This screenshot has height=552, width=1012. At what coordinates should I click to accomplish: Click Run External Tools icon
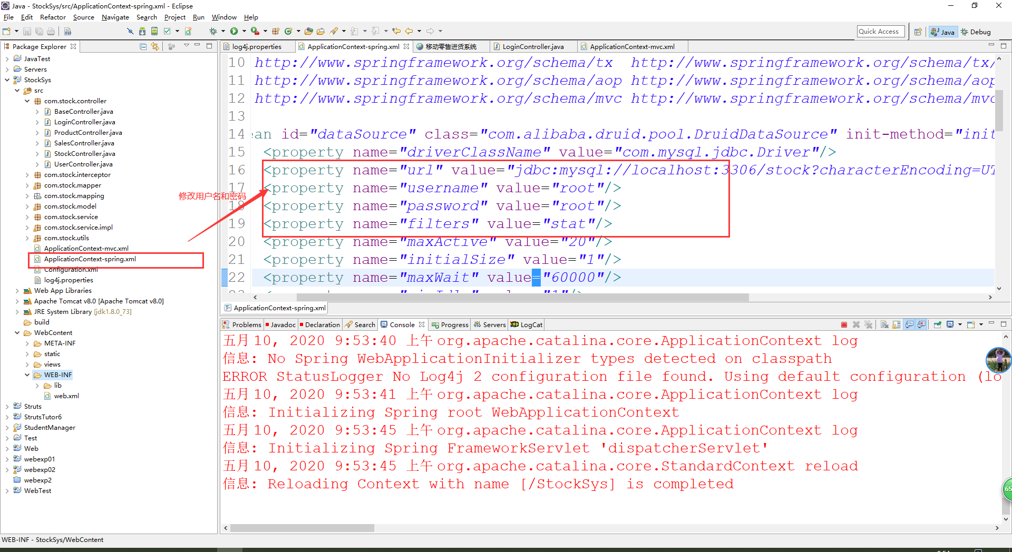click(255, 32)
